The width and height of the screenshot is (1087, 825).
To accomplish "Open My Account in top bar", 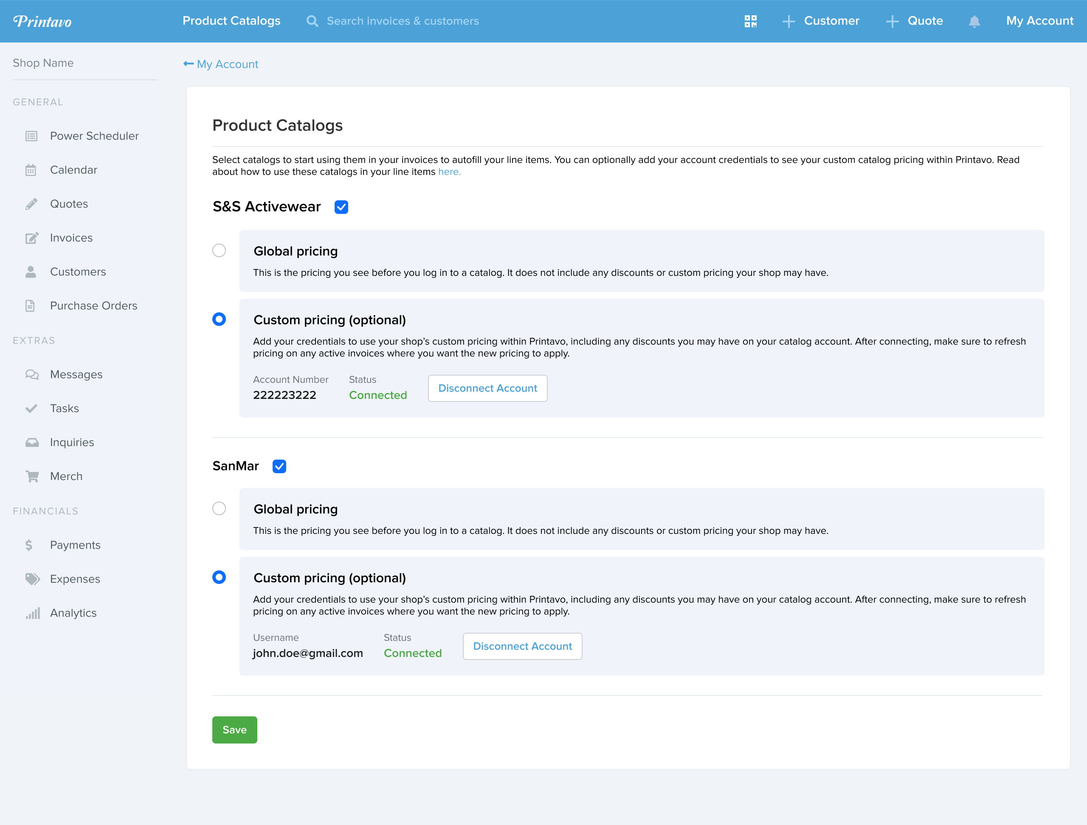I will point(1040,21).
